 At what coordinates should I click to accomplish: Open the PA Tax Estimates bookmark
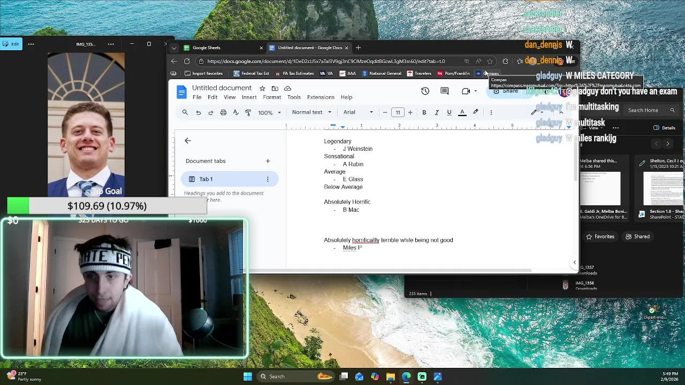[x=294, y=73]
